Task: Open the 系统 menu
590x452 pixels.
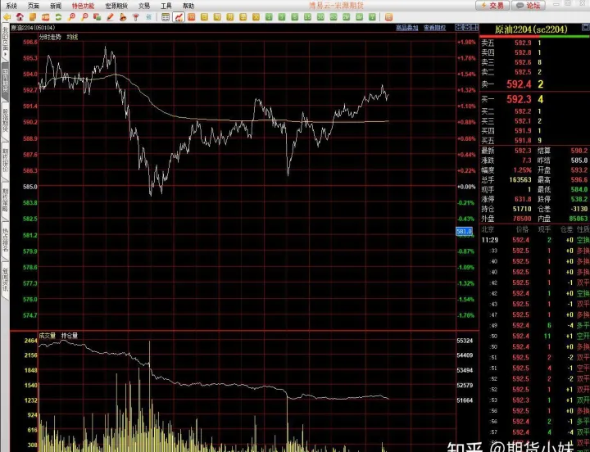Action: pyautogui.click(x=11, y=5)
